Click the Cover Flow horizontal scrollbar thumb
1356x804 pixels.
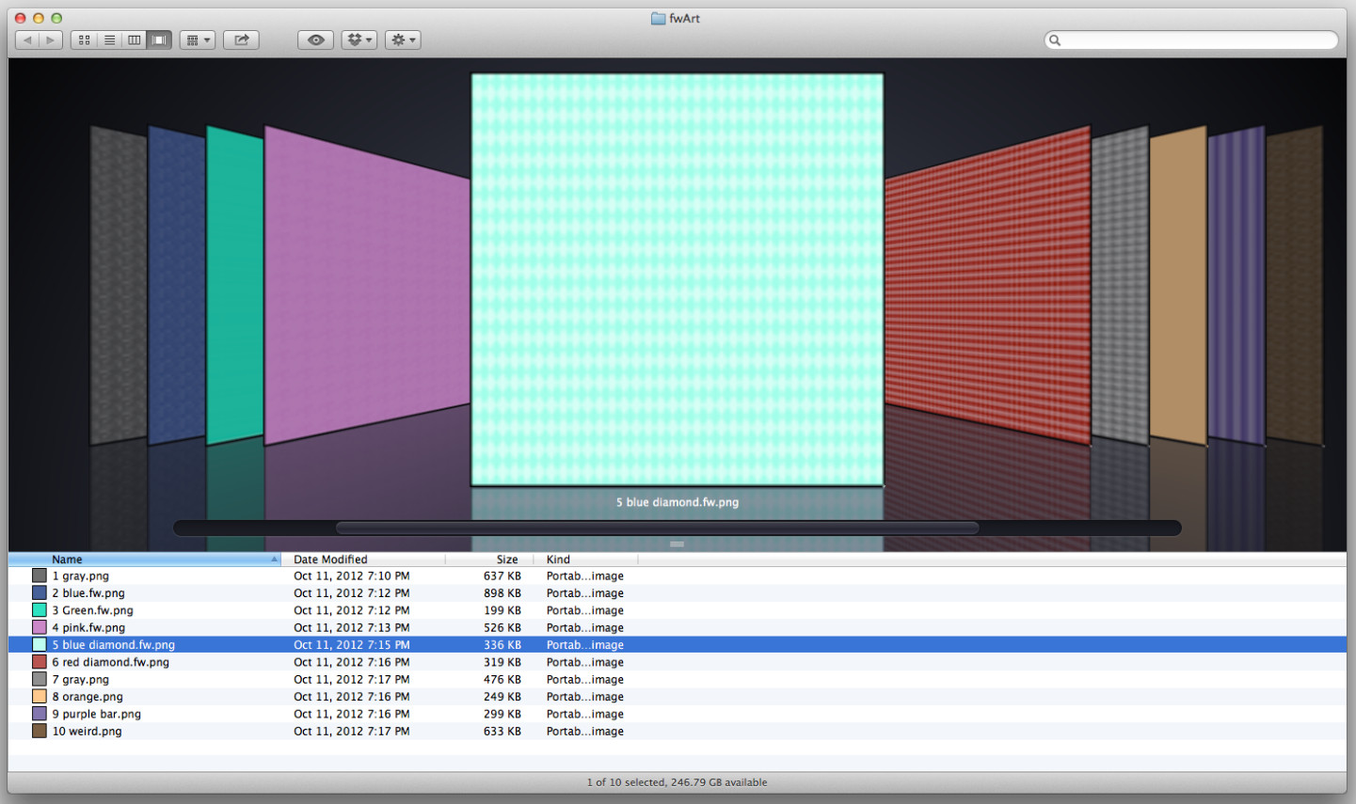pos(657,528)
